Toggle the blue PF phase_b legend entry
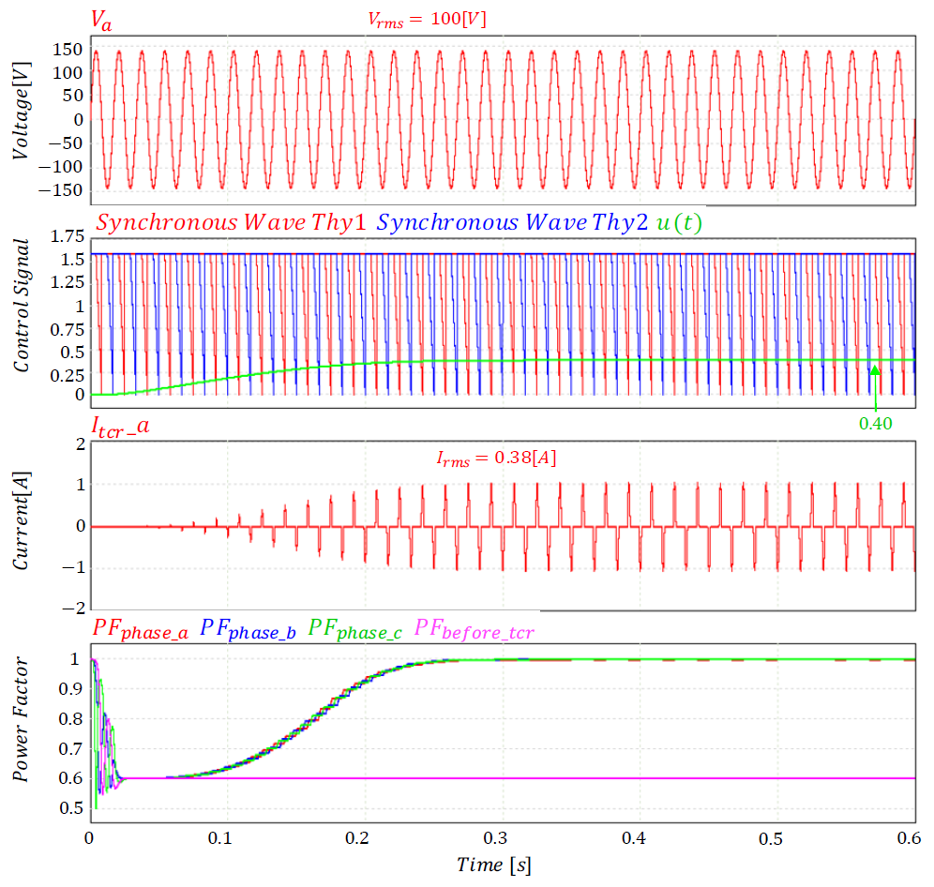 [249, 629]
